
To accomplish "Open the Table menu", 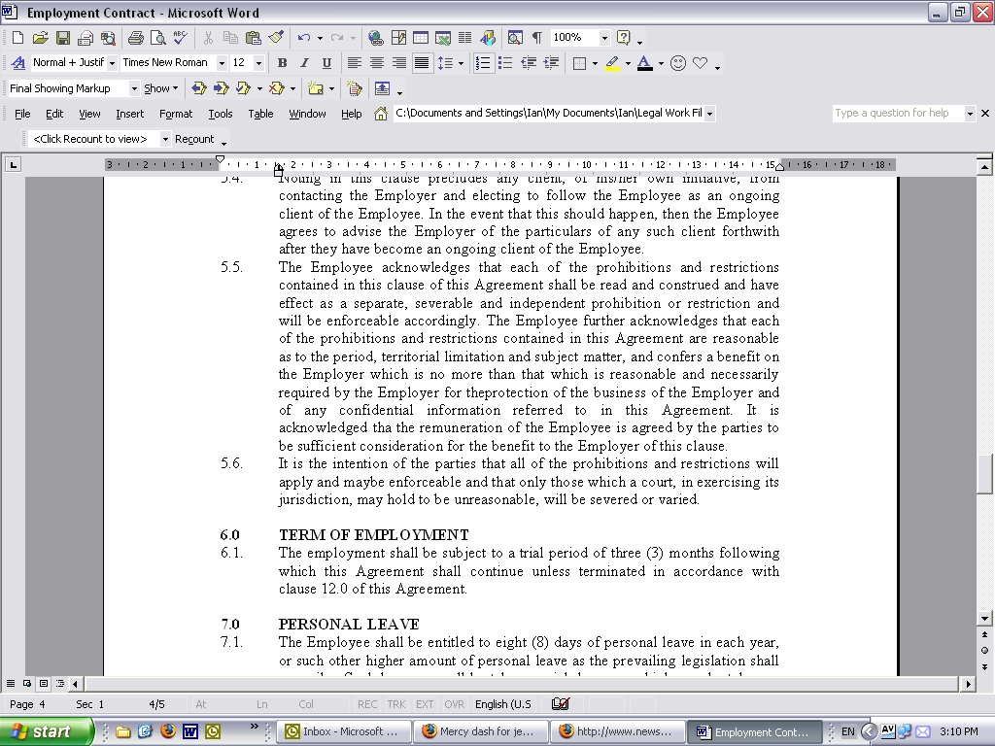I will pos(260,114).
